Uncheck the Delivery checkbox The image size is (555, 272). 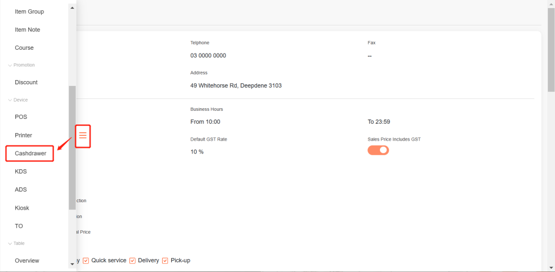133,261
